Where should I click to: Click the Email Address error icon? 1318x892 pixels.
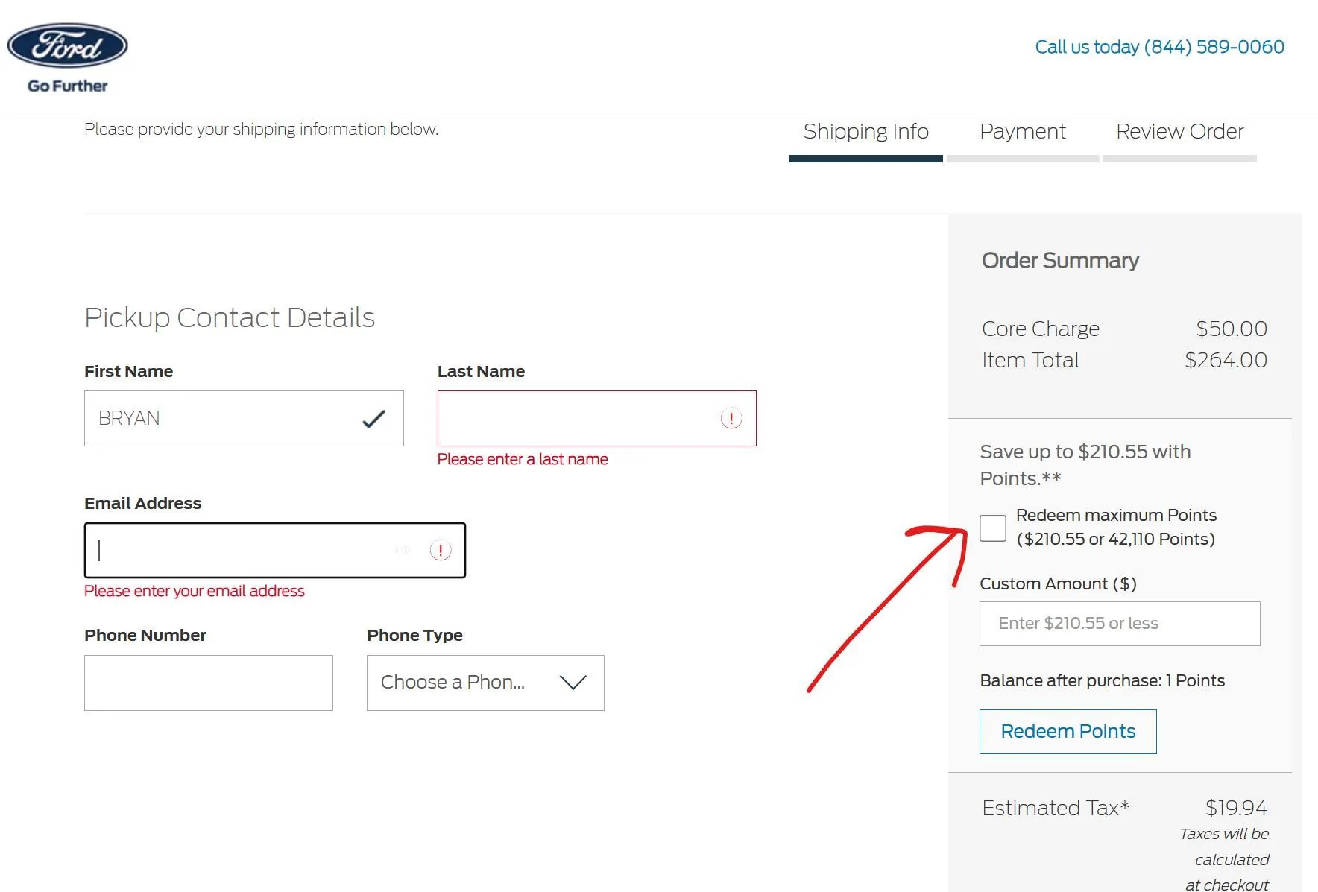pyautogui.click(x=441, y=551)
